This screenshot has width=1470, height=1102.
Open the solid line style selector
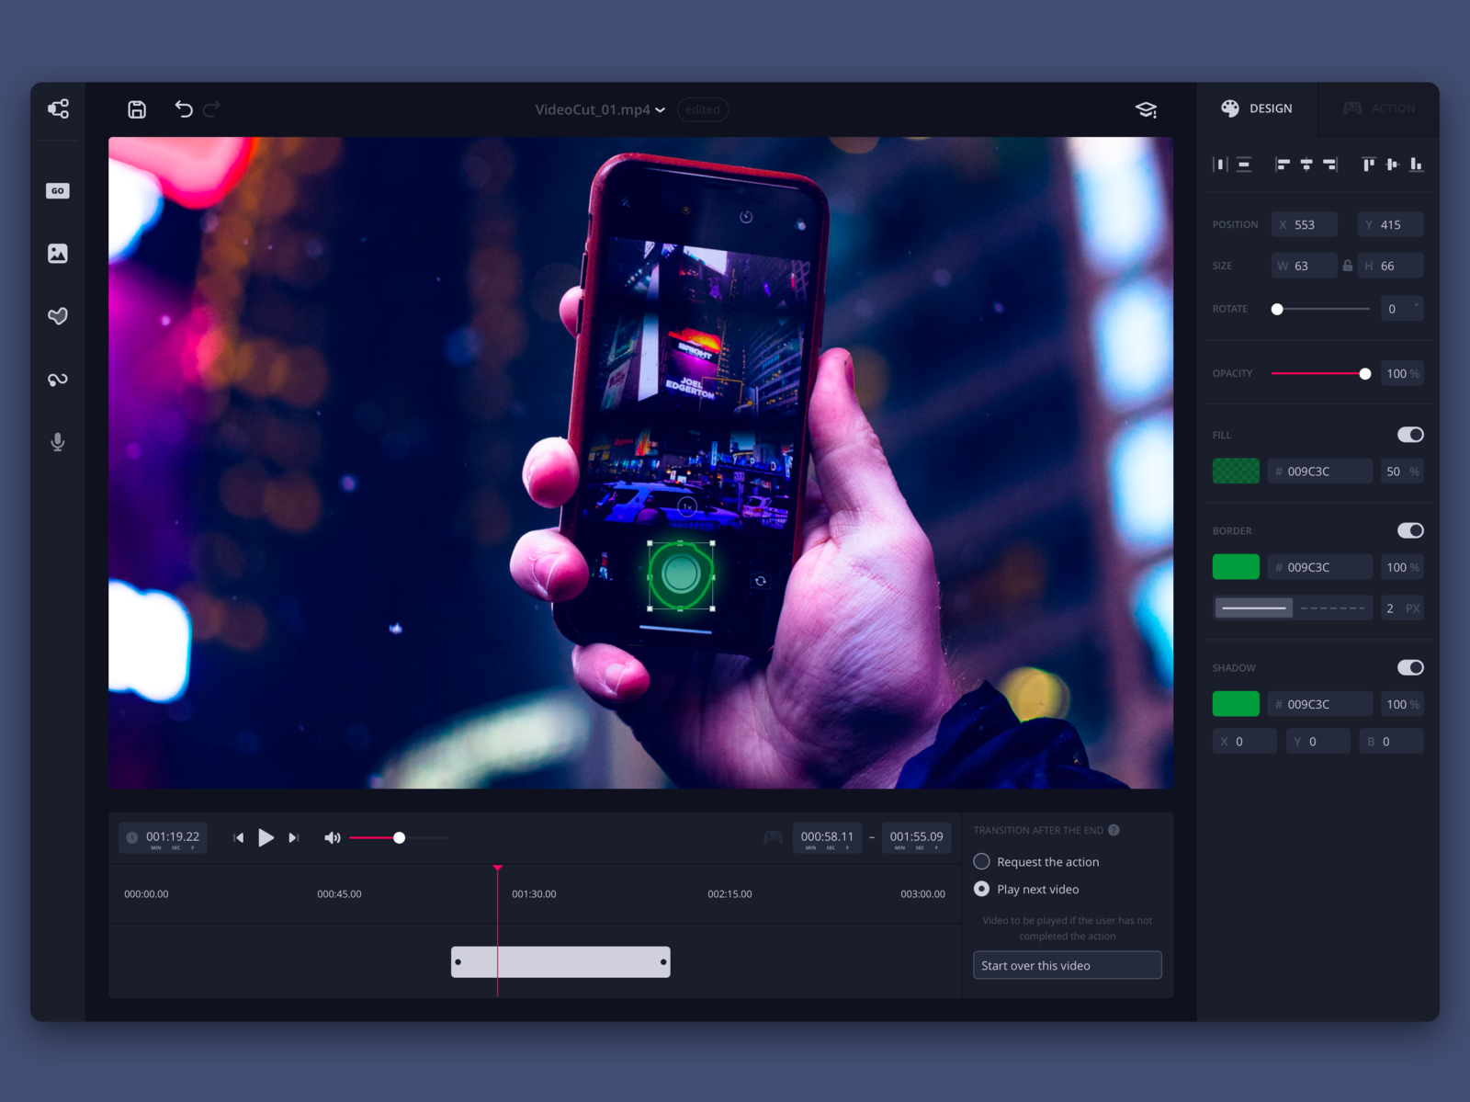[x=1253, y=608]
